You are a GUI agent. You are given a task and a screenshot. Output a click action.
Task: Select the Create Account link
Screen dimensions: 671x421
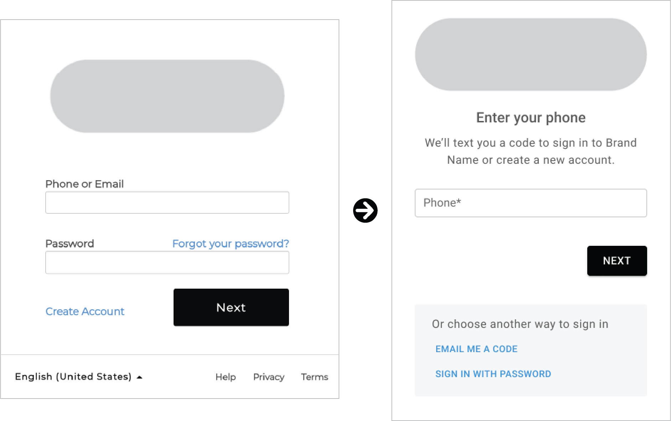85,311
